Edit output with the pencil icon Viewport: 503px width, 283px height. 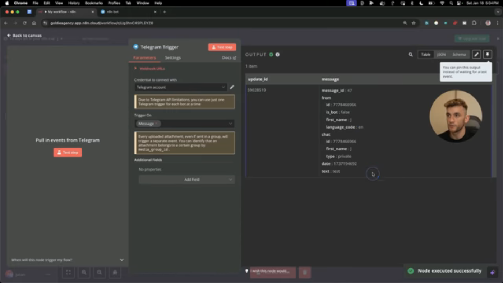476,54
